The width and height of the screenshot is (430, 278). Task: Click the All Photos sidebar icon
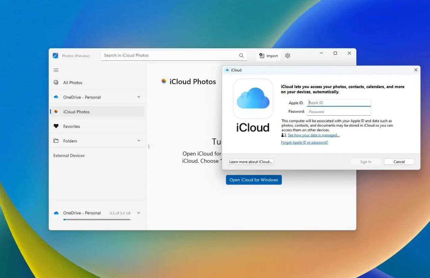[56, 82]
